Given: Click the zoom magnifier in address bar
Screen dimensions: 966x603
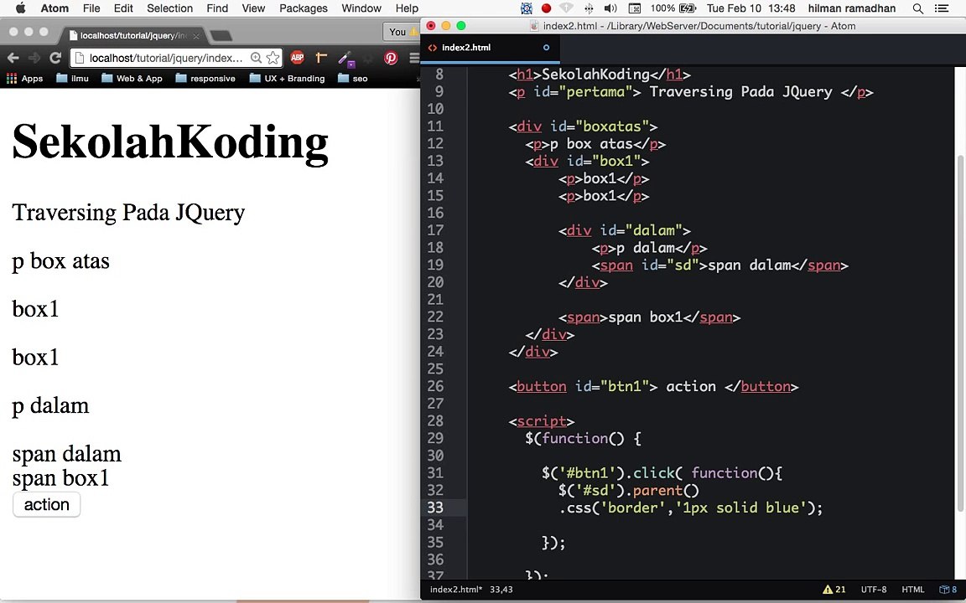Looking at the screenshot, I should click(x=257, y=58).
